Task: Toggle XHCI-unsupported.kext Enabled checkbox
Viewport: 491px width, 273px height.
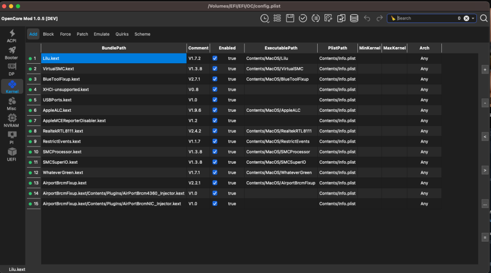Action: pos(215,89)
